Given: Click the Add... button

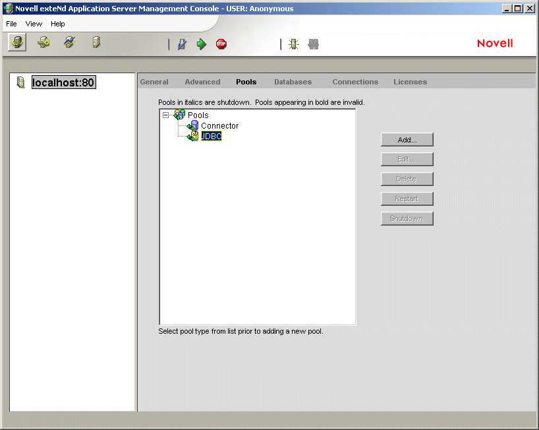Looking at the screenshot, I should (407, 140).
